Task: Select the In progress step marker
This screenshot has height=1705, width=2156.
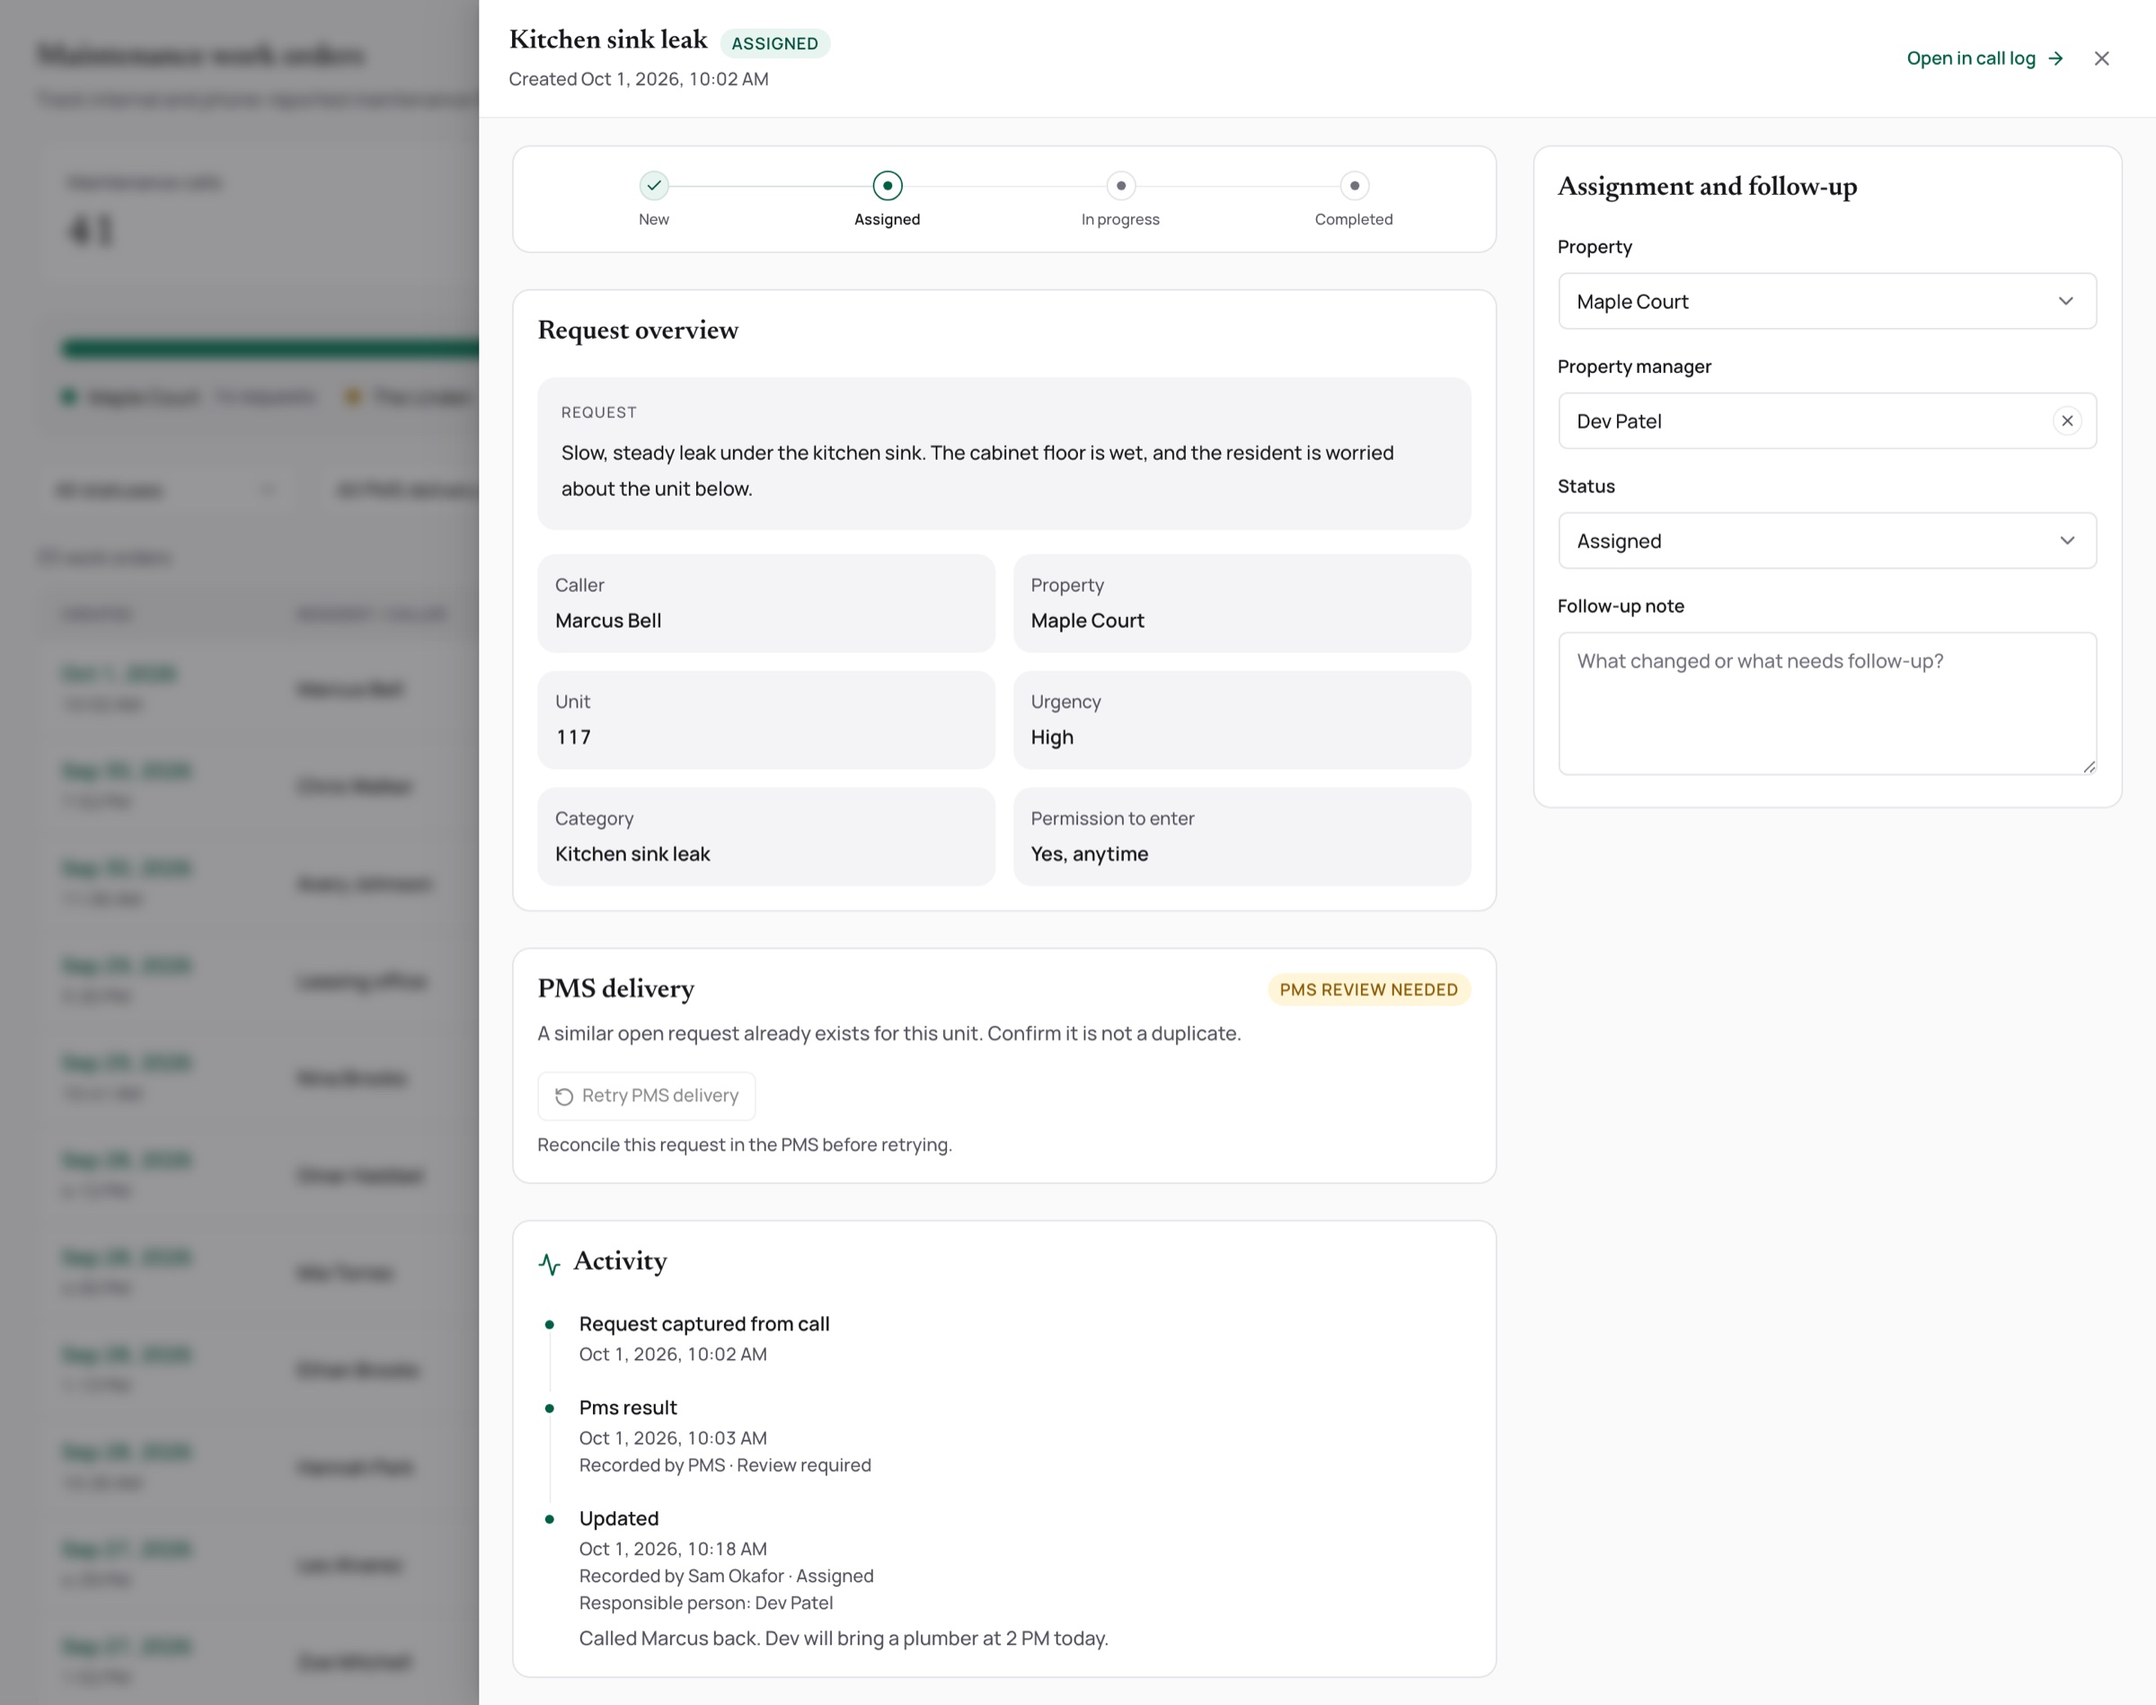Action: [1121, 186]
